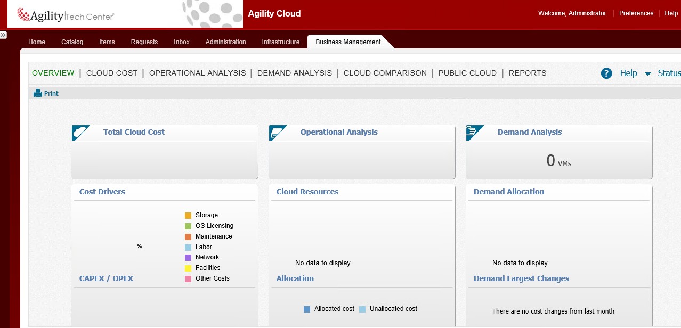Open the Cloud Comparison section
The height and width of the screenshot is (328, 681).
point(385,73)
